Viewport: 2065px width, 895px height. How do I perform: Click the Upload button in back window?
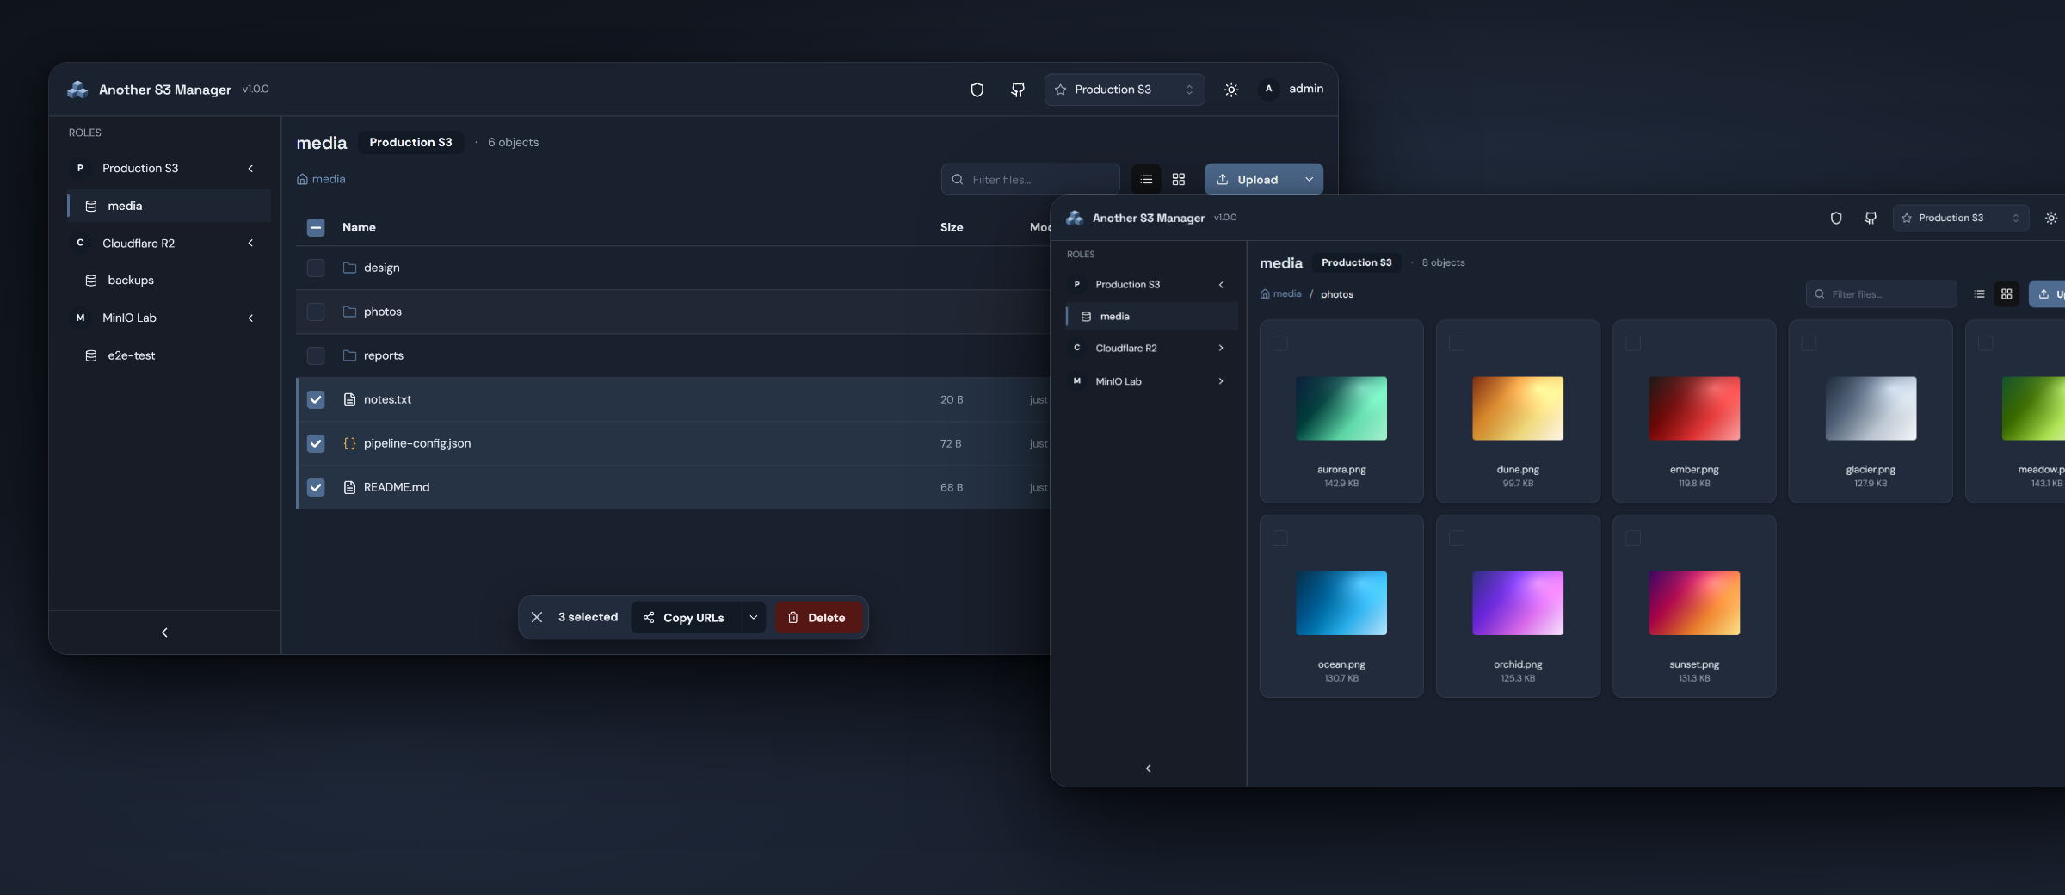point(1249,180)
